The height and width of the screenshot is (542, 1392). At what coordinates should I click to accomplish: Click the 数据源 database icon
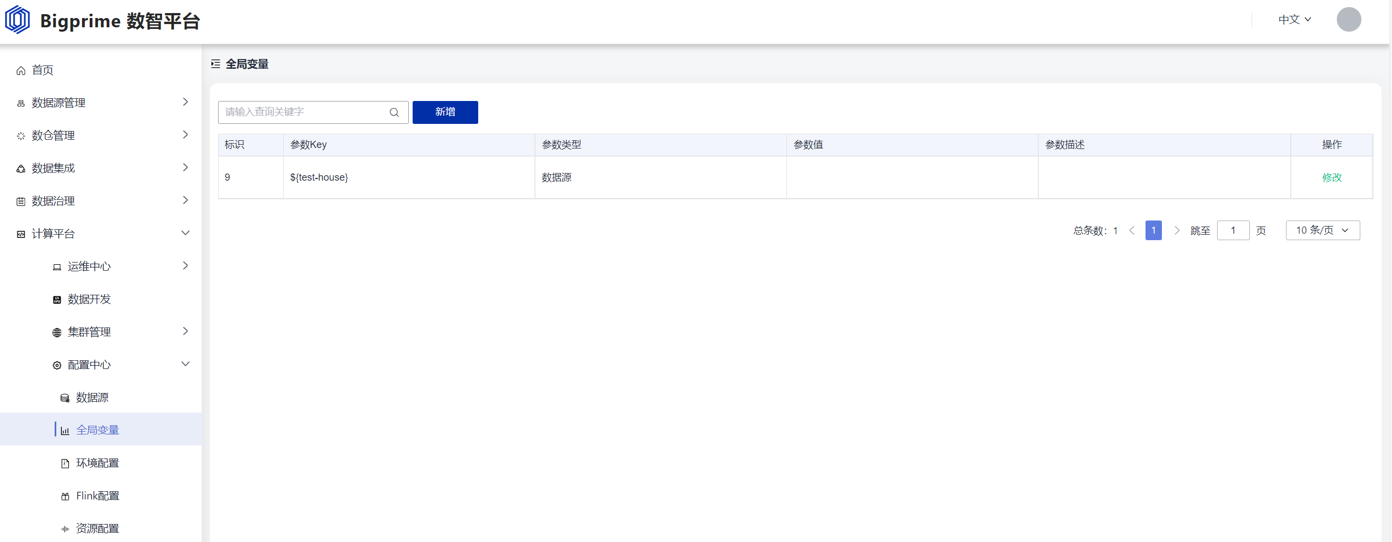tap(65, 398)
